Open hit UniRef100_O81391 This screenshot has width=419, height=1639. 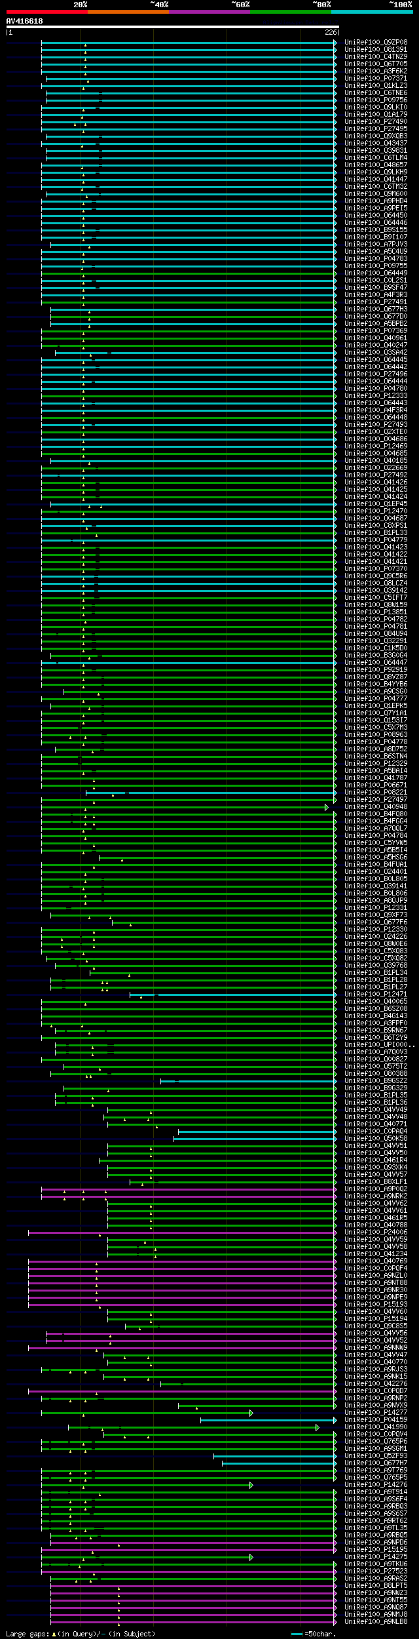pos(376,49)
